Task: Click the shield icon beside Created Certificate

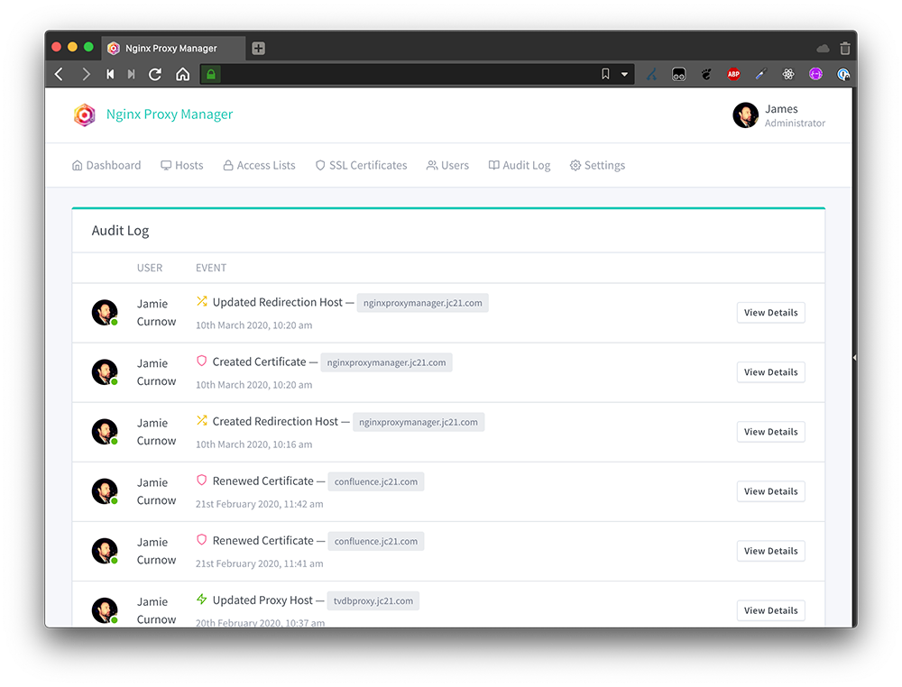Action: click(200, 362)
